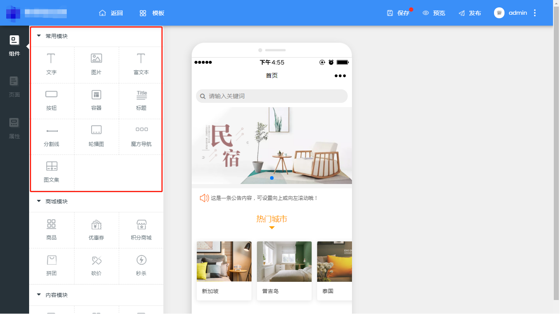Screen dimensions: 560x314
Task: Click the orange announcement speaker icon
Action: click(204, 198)
